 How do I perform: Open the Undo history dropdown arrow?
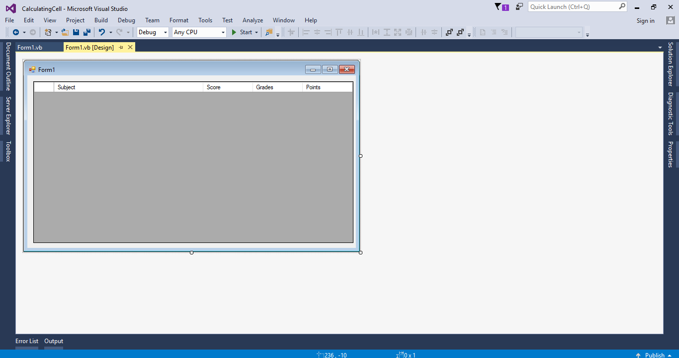point(110,32)
